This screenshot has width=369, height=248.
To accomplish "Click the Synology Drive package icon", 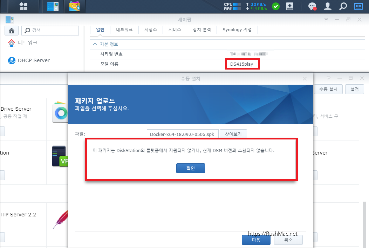I will 61,112.
